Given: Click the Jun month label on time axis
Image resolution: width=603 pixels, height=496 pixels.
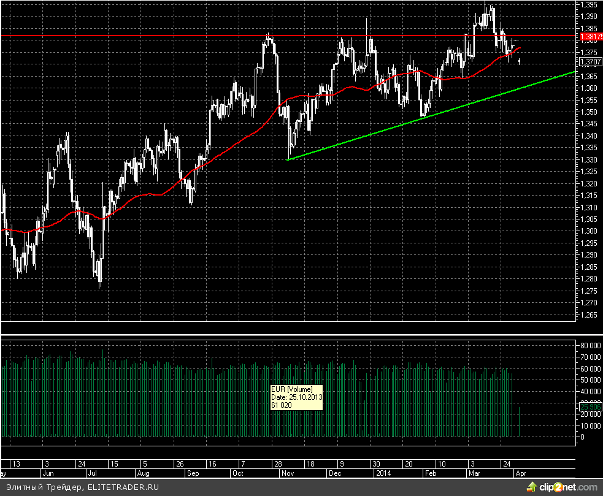Looking at the screenshot, I should pyautogui.click(x=48, y=473).
